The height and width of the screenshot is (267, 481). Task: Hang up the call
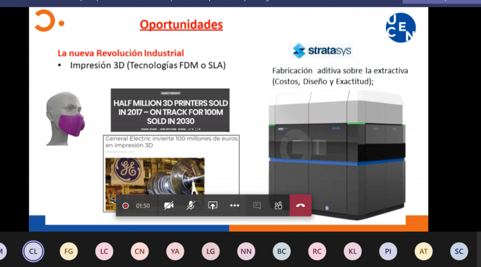pyautogui.click(x=301, y=205)
